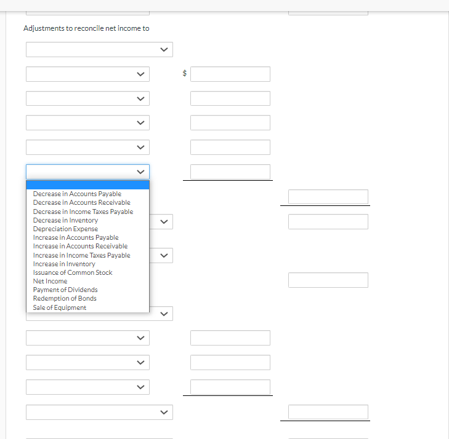Viewport: 449px width, 439px height.
Task: Click the bottom-right underlined total field
Action: click(328, 412)
